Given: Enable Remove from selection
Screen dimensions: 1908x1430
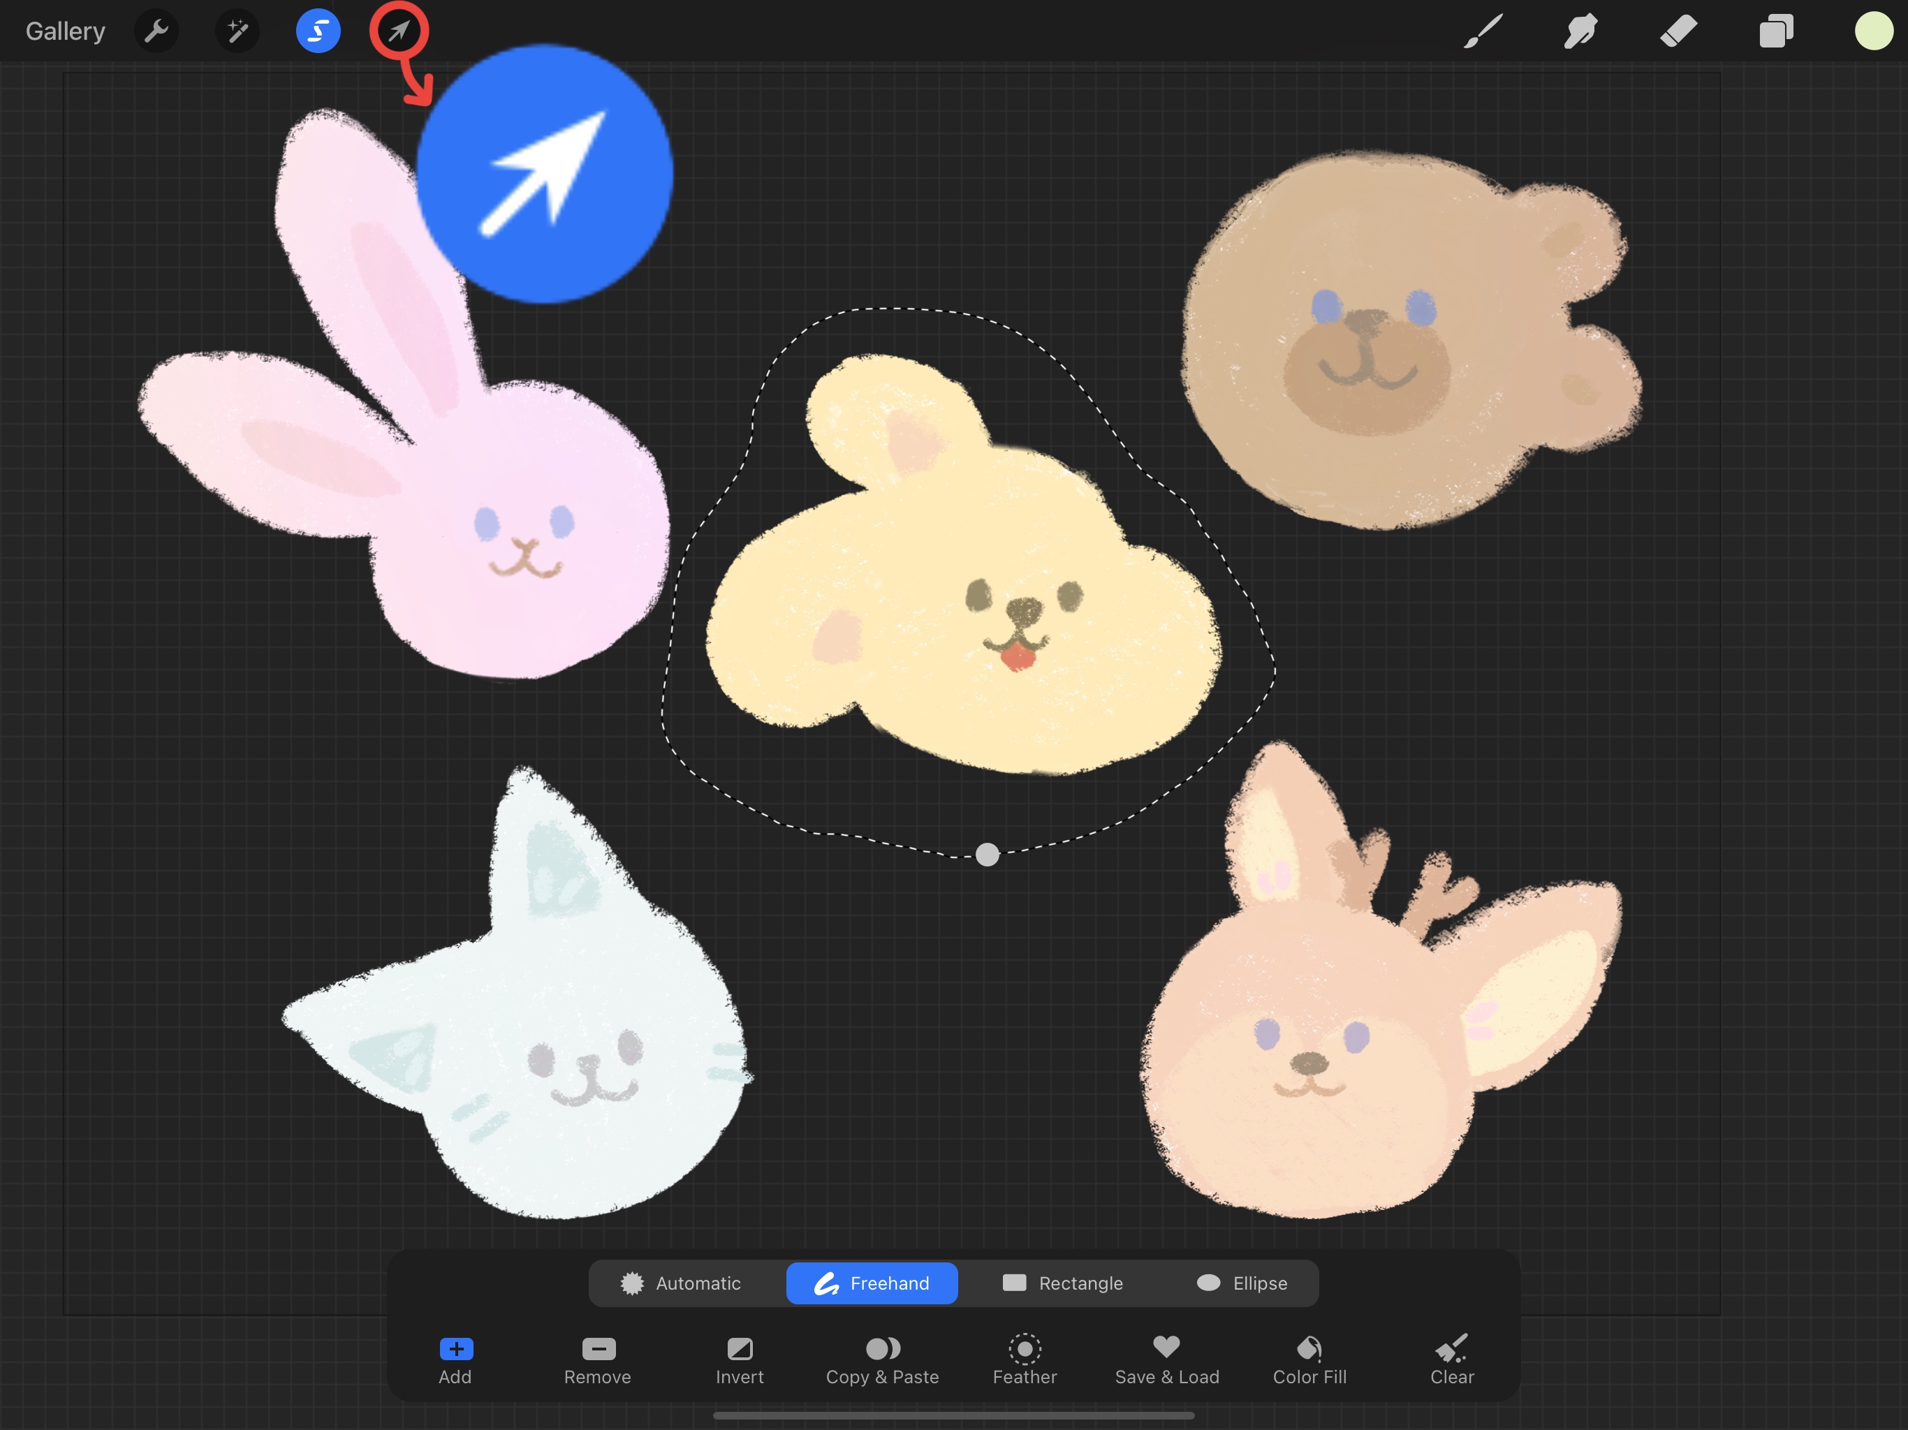Looking at the screenshot, I should (598, 1361).
